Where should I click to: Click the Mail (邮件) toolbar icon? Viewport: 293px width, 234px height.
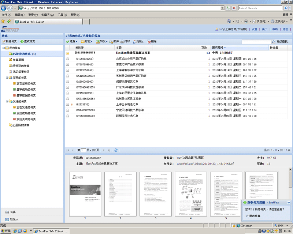(114, 41)
